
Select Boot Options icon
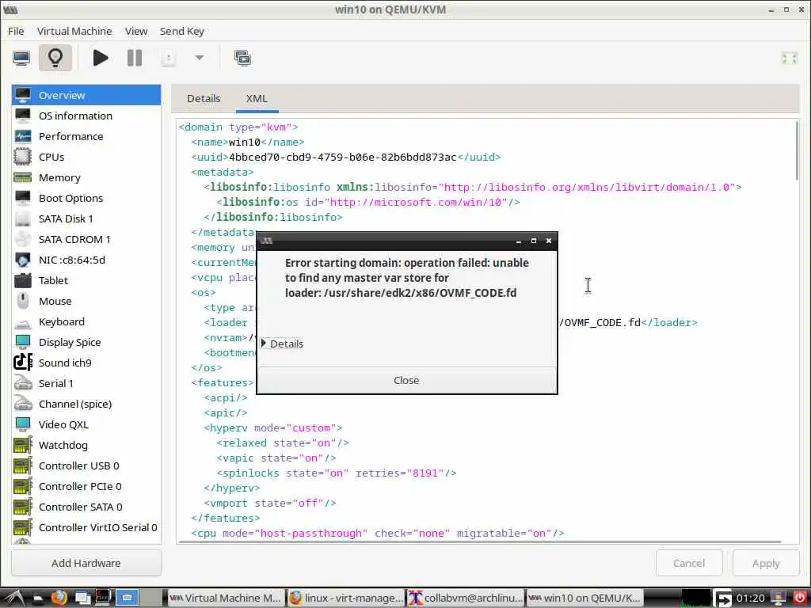pyautogui.click(x=22, y=198)
